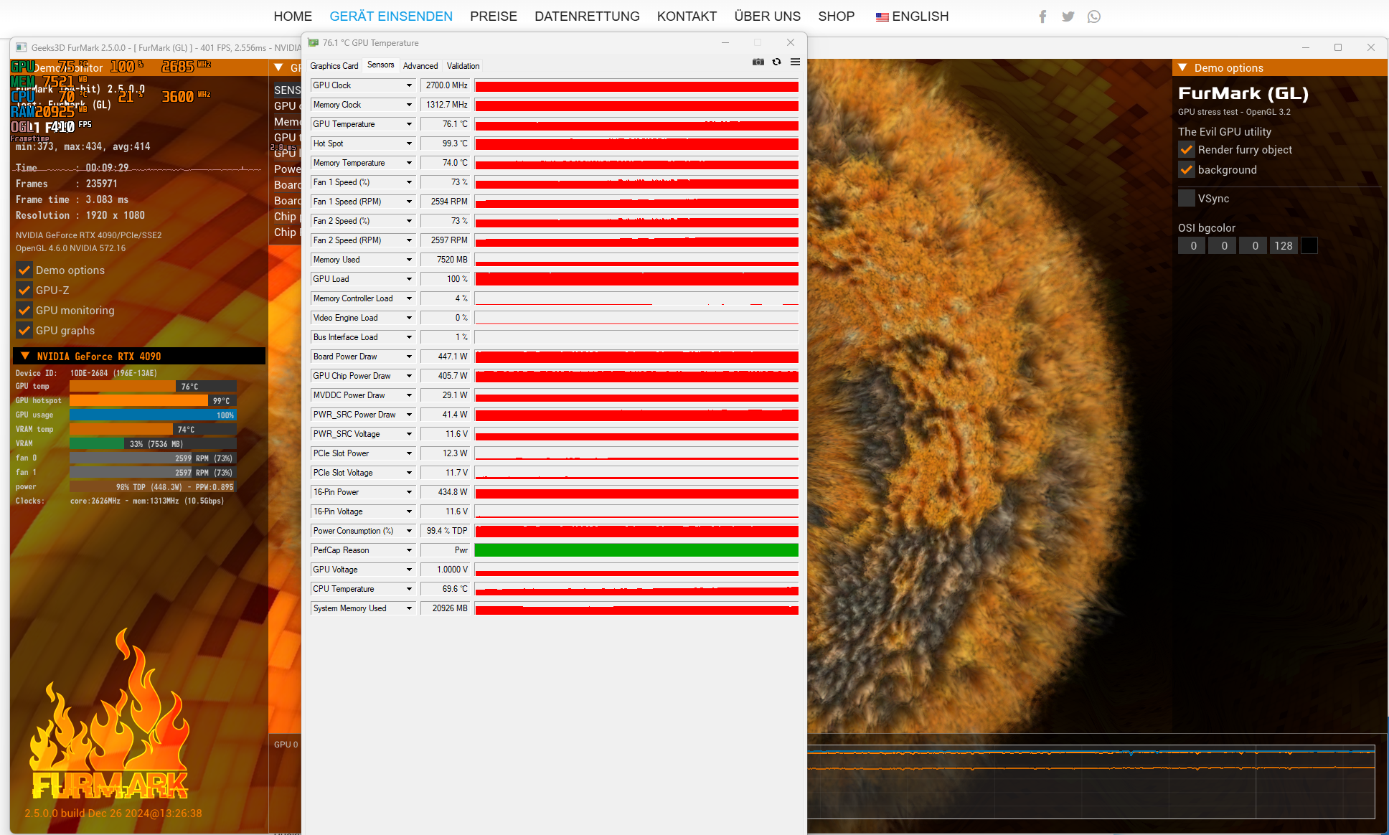Toggle the VSync checkbox
The width and height of the screenshot is (1389, 835).
1187,199
